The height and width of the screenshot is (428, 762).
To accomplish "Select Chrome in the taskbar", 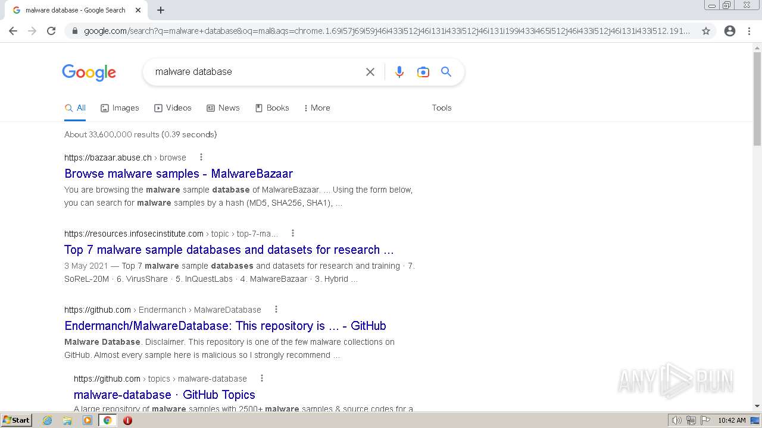I will [x=107, y=420].
